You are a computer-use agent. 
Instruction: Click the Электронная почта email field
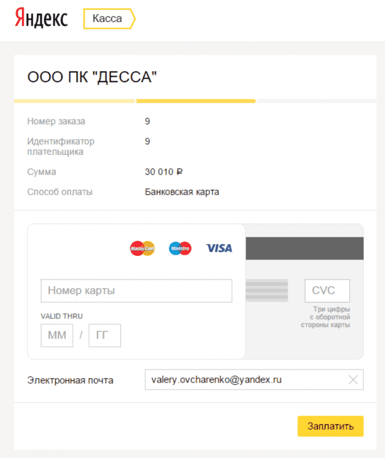(x=254, y=379)
